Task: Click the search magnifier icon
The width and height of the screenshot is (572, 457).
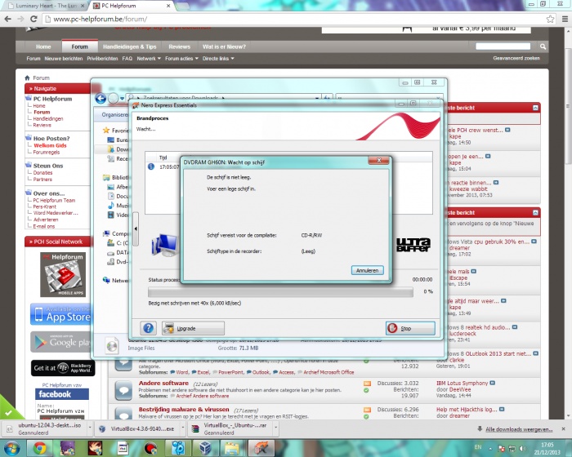Action: tap(543, 47)
